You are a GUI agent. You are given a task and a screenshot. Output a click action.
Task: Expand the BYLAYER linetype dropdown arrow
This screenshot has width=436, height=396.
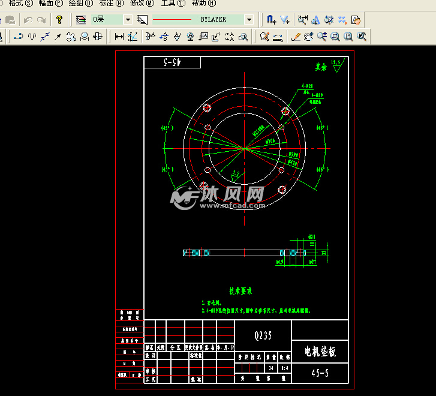[249, 20]
